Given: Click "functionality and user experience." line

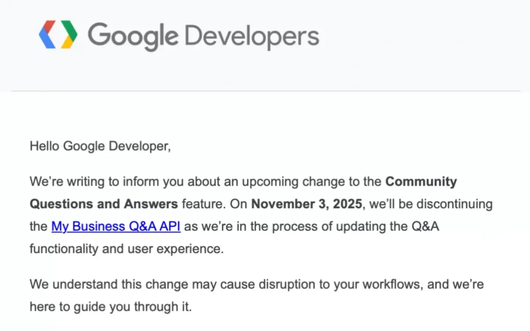Looking at the screenshot, I should 126,248.
